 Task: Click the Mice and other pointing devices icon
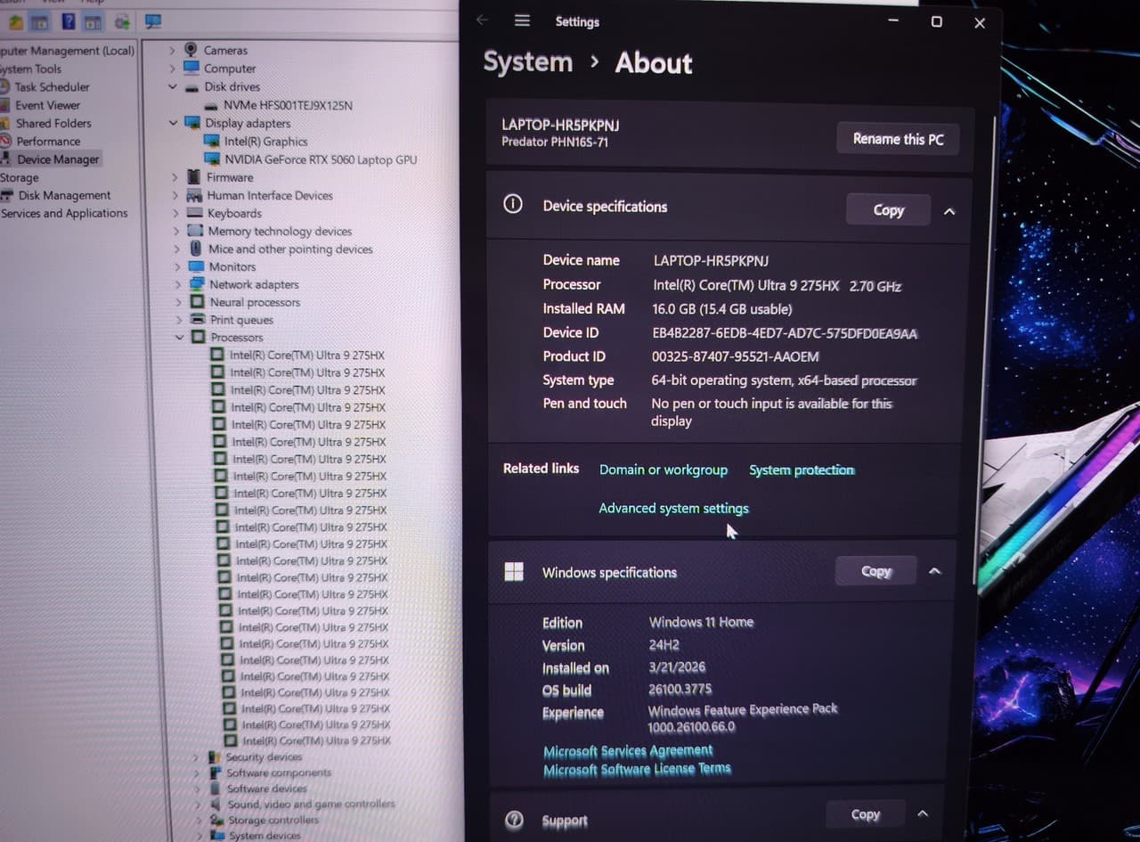[x=196, y=249]
